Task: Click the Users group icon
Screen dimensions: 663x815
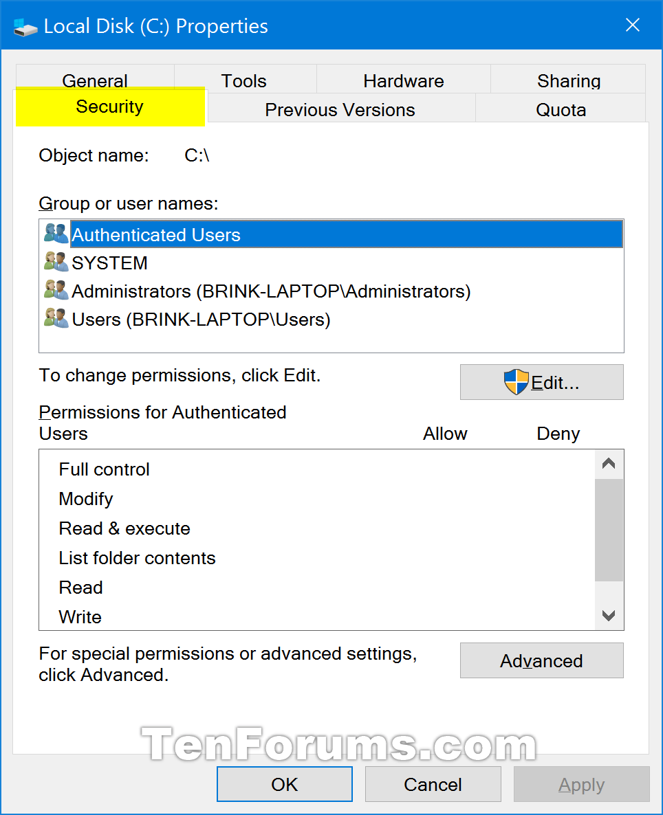Action: pyautogui.click(x=55, y=318)
